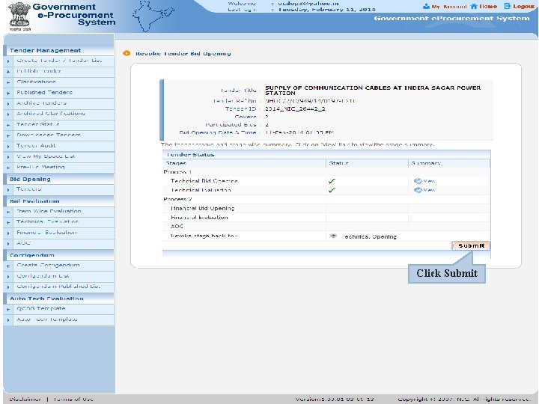Open Archived Clarifications in the sidebar
This screenshot has height=404, width=539.
click(51, 114)
